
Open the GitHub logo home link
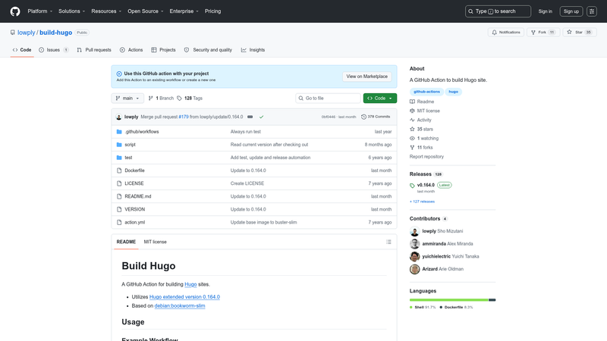coord(15,11)
